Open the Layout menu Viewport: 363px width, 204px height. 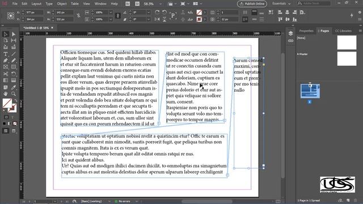click(36, 4)
